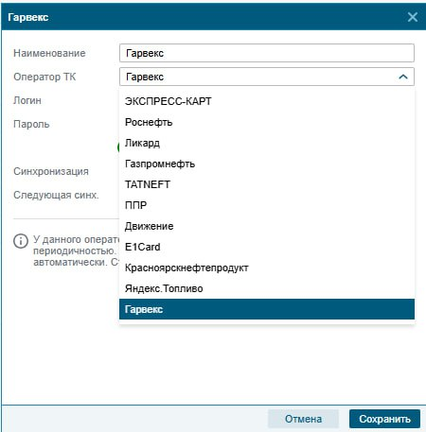Pick Движение from the dropdown
The width and height of the screenshot is (426, 432).
coord(267,226)
